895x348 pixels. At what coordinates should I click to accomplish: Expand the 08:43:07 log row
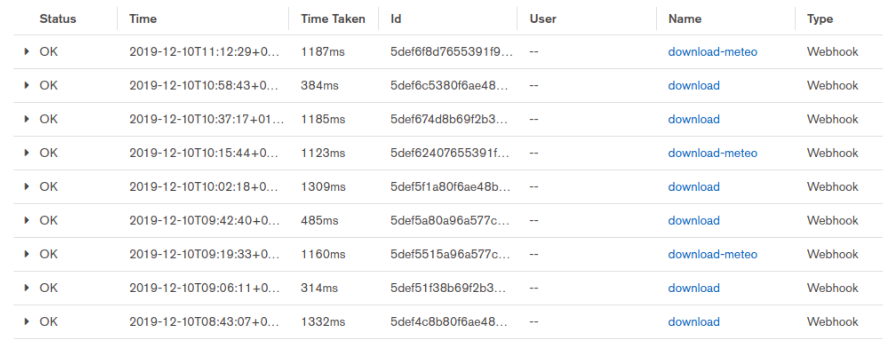pos(26,322)
